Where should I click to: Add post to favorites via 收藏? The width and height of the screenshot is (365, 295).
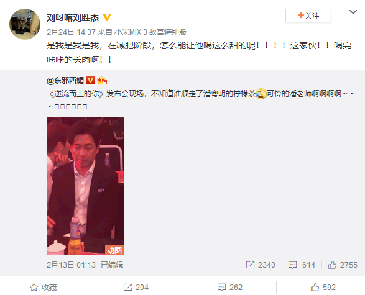[x=44, y=288]
